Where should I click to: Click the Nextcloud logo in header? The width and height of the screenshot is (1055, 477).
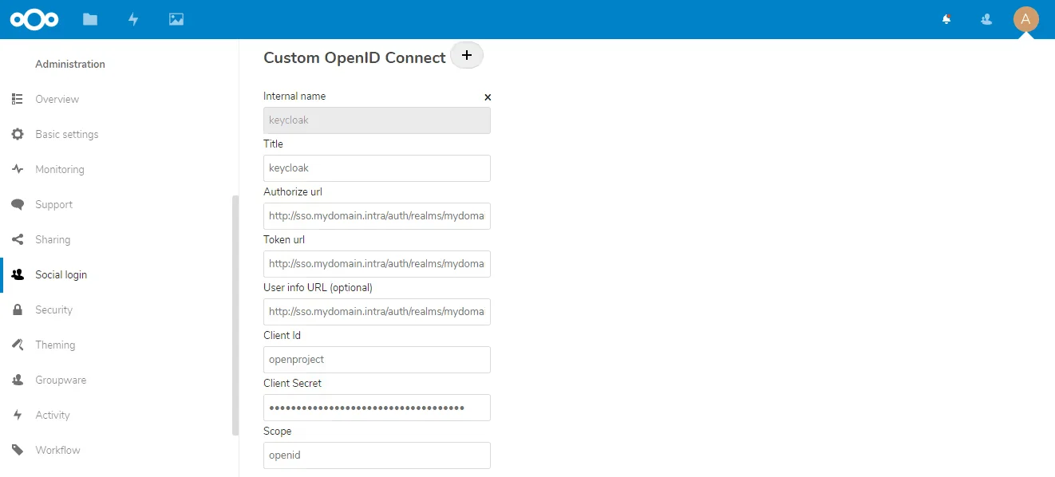(x=34, y=19)
